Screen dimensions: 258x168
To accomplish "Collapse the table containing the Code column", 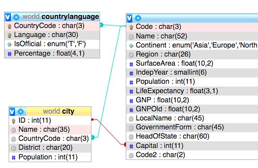I will (129, 18).
